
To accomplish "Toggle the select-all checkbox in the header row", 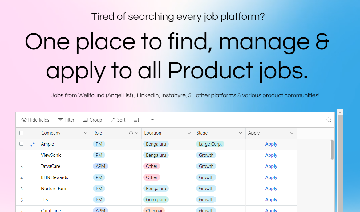I will click(x=21, y=133).
